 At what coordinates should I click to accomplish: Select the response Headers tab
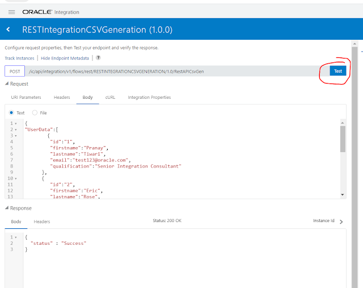pyautogui.click(x=42, y=222)
